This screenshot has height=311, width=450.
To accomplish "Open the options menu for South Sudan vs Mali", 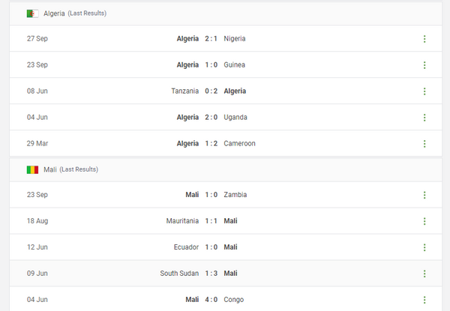I will tap(424, 274).
